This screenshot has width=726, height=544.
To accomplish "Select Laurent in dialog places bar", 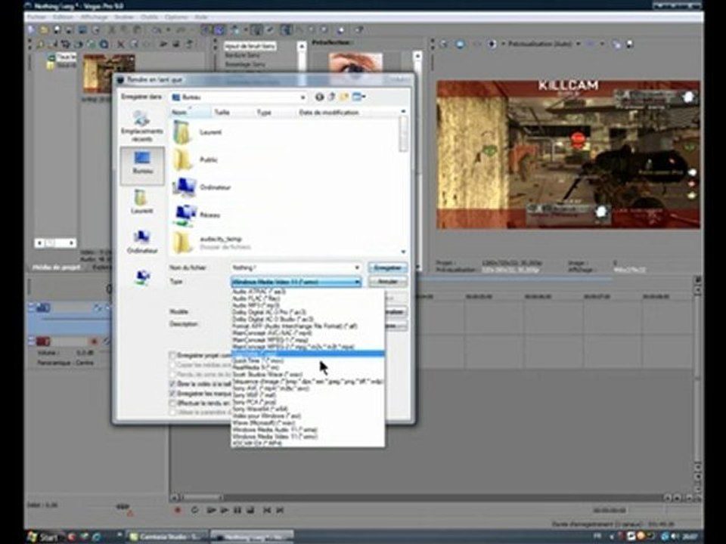I will tap(141, 202).
